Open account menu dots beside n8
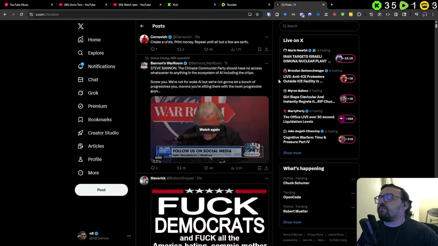438x246 pixels. 129,236
